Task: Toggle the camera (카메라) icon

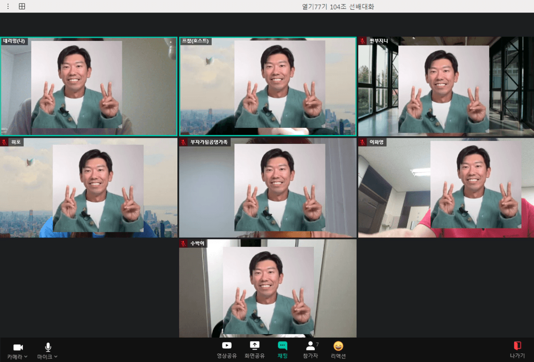Action: [x=18, y=347]
